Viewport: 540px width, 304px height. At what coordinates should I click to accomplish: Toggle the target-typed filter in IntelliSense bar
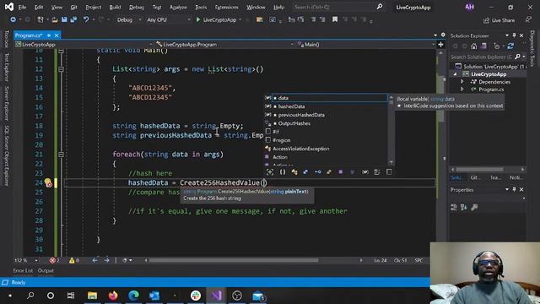click(270, 172)
